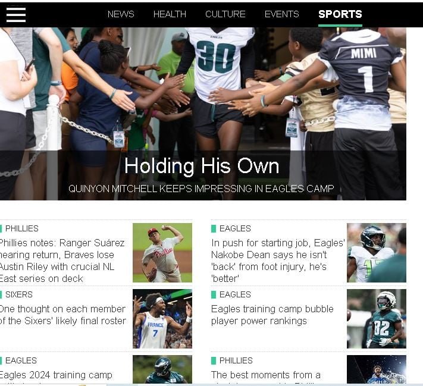Open The best moments Phillies story
423x386 pixels.
tap(266, 375)
